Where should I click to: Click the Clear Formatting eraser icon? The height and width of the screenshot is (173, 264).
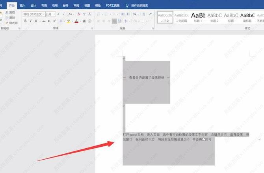(x=79, y=14)
